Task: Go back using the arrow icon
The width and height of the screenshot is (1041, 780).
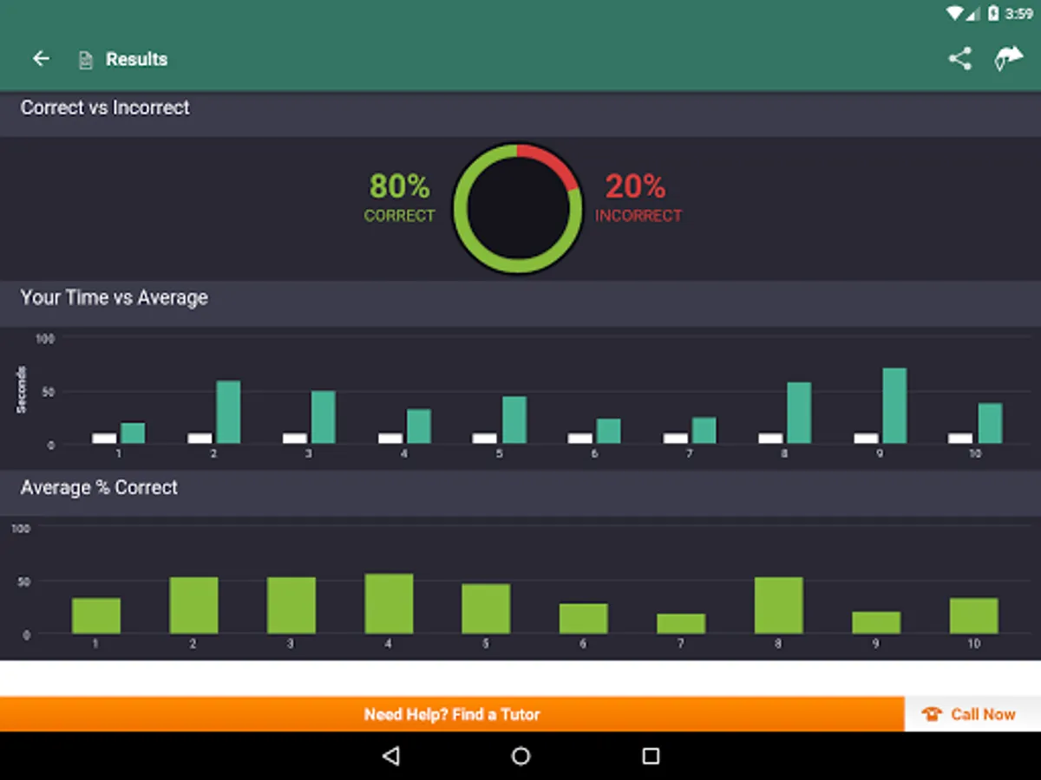Action: point(41,59)
